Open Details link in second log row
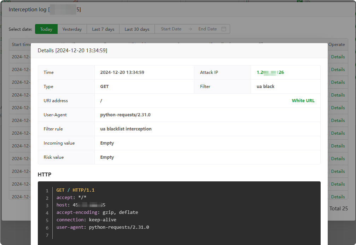356x245 pixels. [338, 70]
